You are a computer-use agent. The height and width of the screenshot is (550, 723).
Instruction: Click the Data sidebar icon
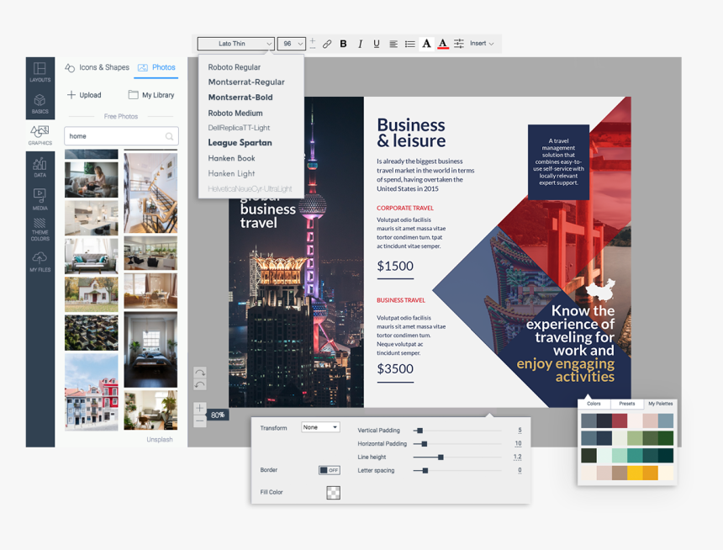[x=40, y=167]
